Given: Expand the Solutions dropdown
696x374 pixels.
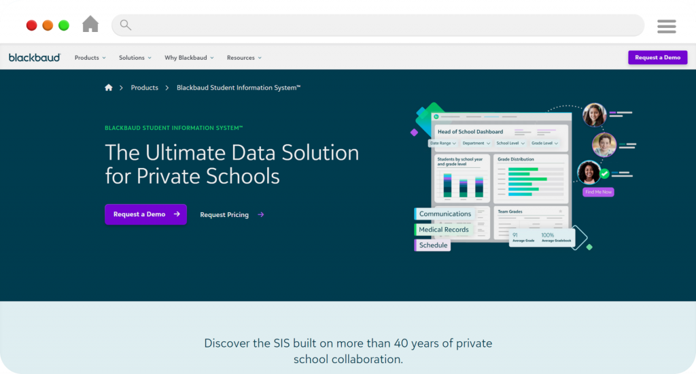Looking at the screenshot, I should (x=135, y=58).
